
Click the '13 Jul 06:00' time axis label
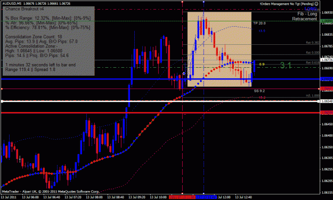30,197
